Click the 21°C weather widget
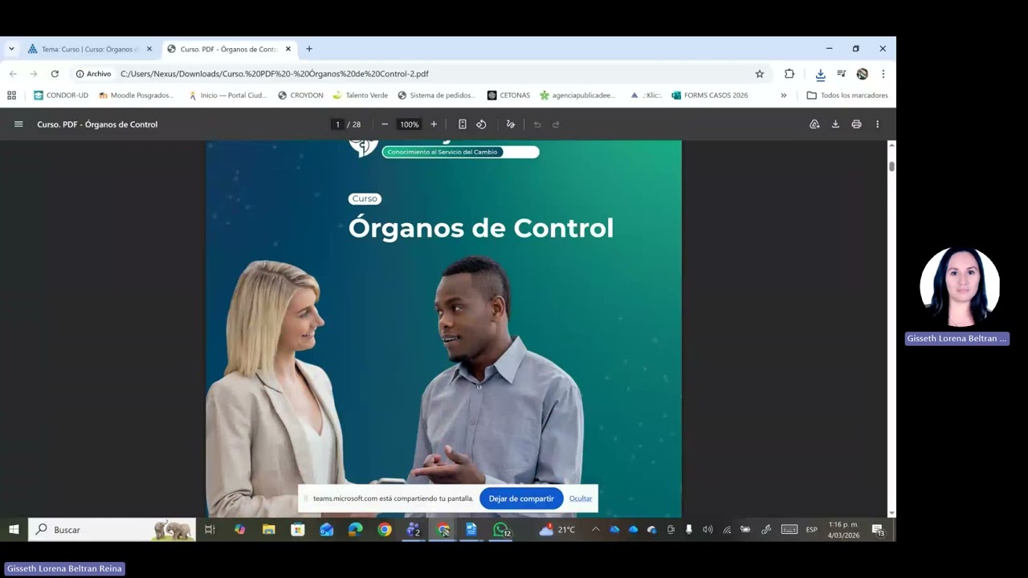This screenshot has height=578, width=1028. [557, 530]
